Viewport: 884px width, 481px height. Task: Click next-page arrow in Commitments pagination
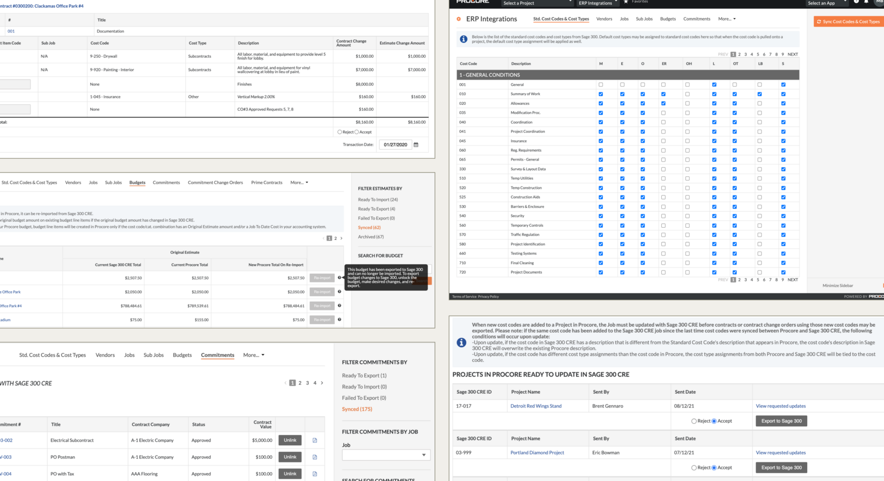(x=322, y=383)
